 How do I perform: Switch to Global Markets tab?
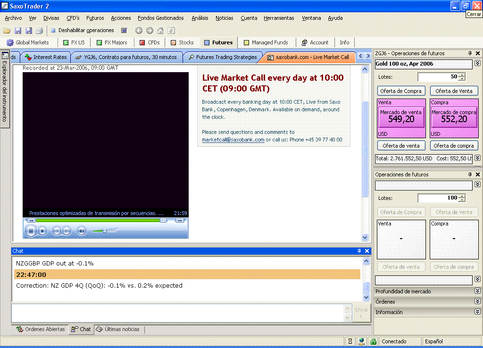(28, 42)
